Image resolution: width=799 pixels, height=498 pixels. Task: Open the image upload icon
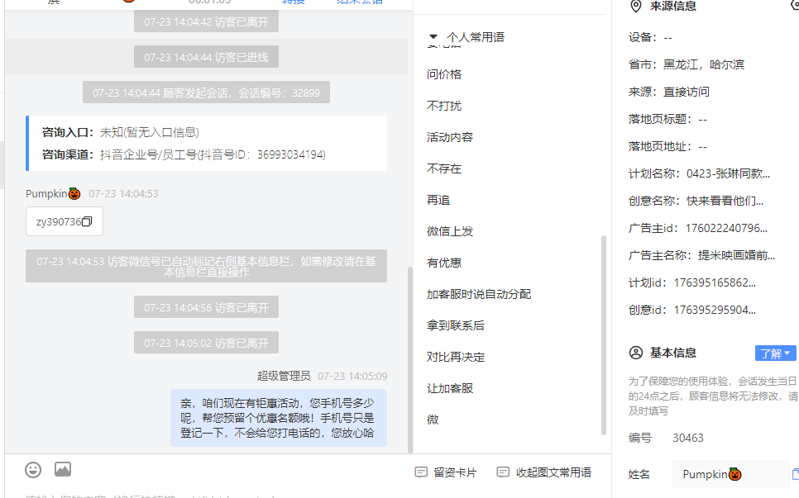pos(63,469)
